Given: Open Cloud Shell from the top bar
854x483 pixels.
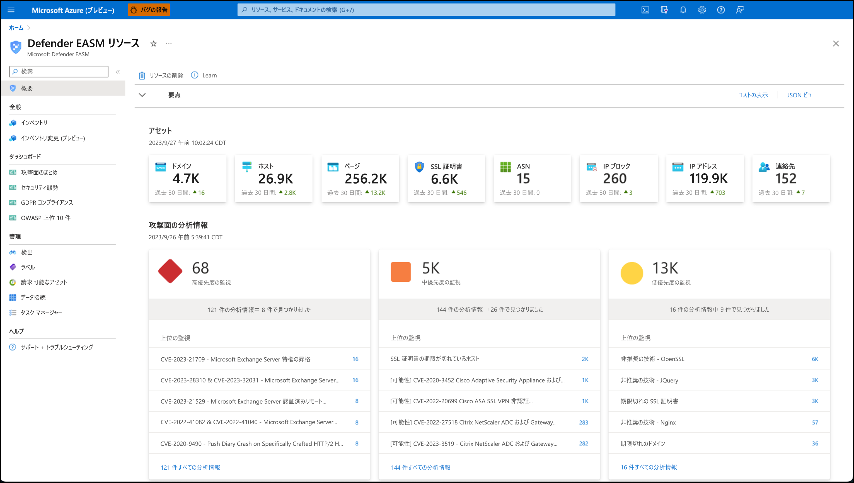Looking at the screenshot, I should pos(645,10).
